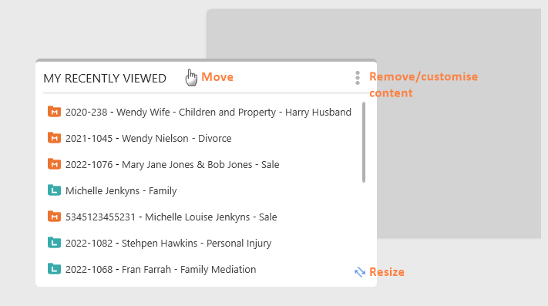
Task: Open the Wendy Nielson Divorce matter
Action: tap(149, 138)
